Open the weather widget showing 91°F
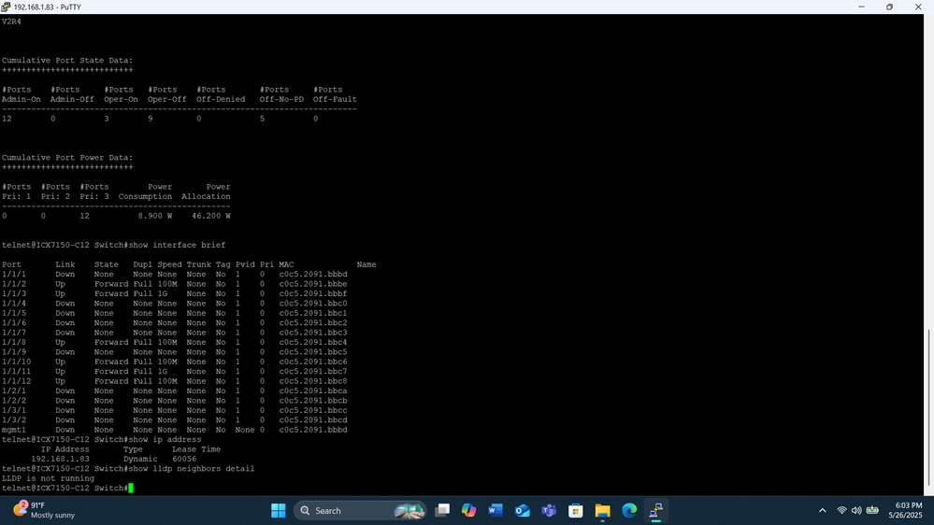The height and width of the screenshot is (525, 934). (44, 511)
